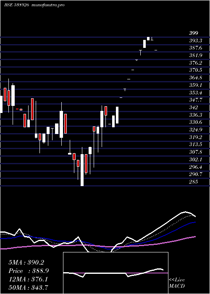Click the '50MA : 343.7' readout
Viewport: 210px width, 294px height.
[x=29, y=287]
